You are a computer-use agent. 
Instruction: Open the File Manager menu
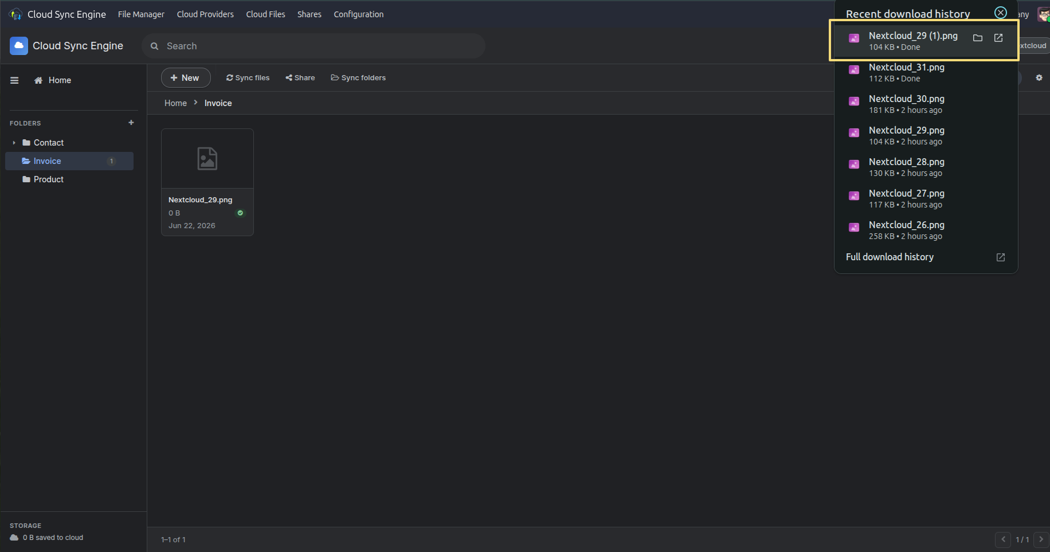tap(141, 14)
